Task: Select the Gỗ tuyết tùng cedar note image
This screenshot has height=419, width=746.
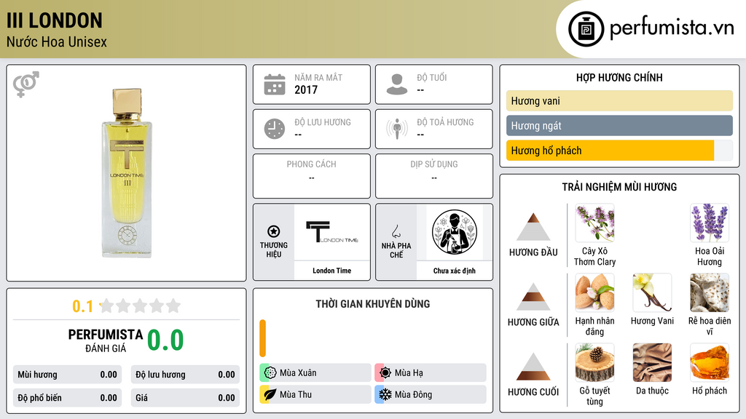Action: point(594,362)
